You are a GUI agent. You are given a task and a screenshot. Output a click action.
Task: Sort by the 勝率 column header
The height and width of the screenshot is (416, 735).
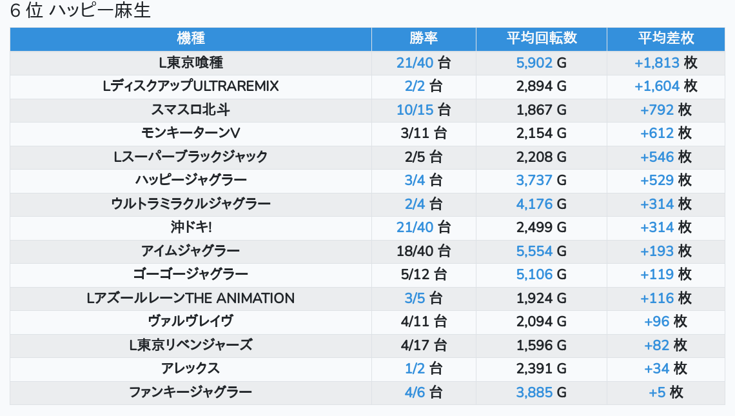(x=424, y=39)
